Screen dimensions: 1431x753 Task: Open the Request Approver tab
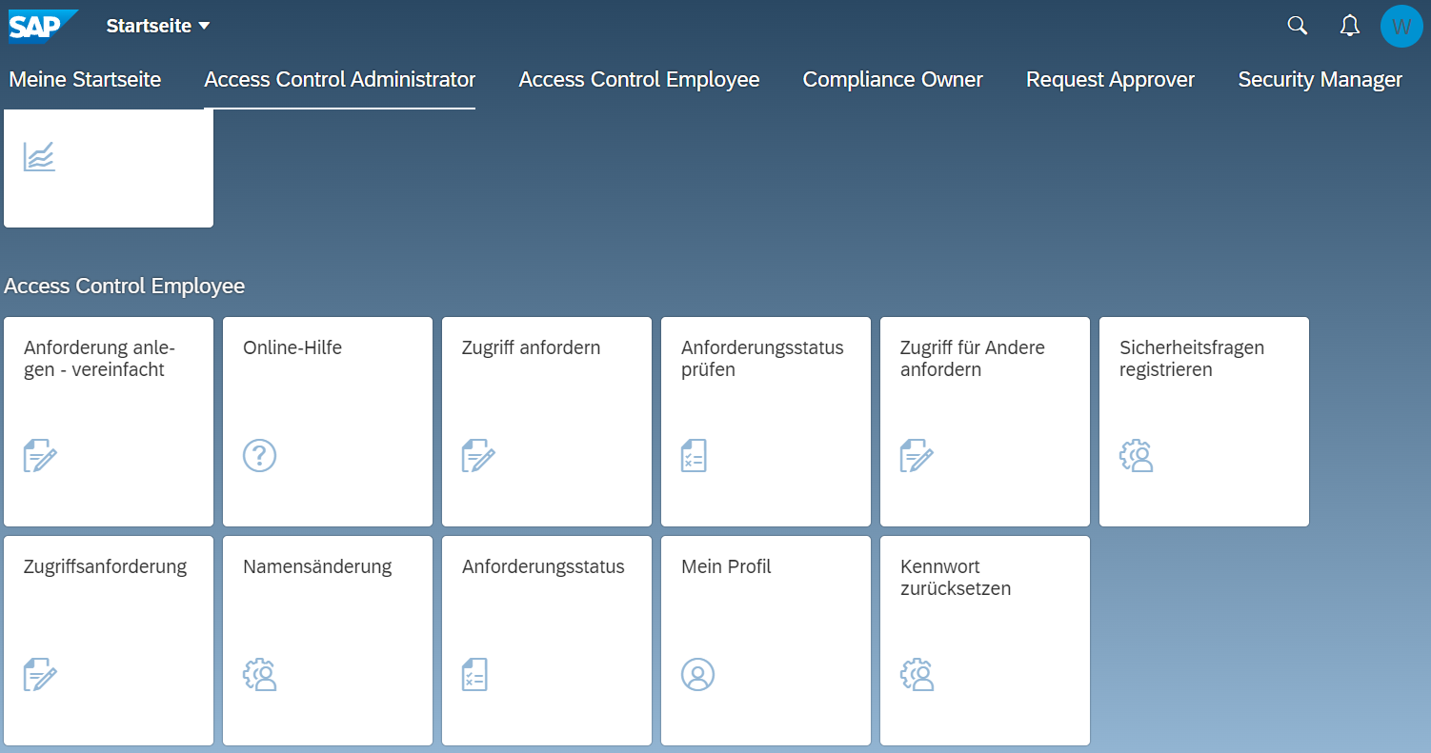coord(1110,80)
